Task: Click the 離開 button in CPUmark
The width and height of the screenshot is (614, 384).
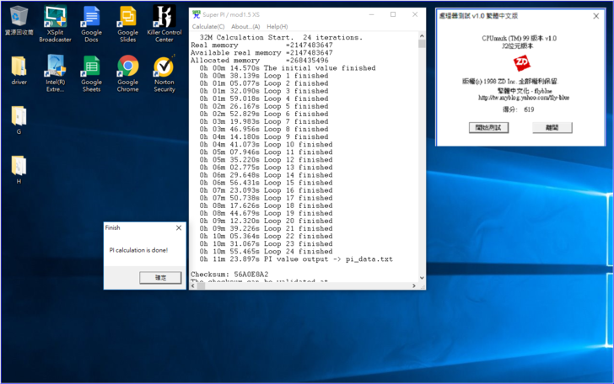Action: pos(552,128)
